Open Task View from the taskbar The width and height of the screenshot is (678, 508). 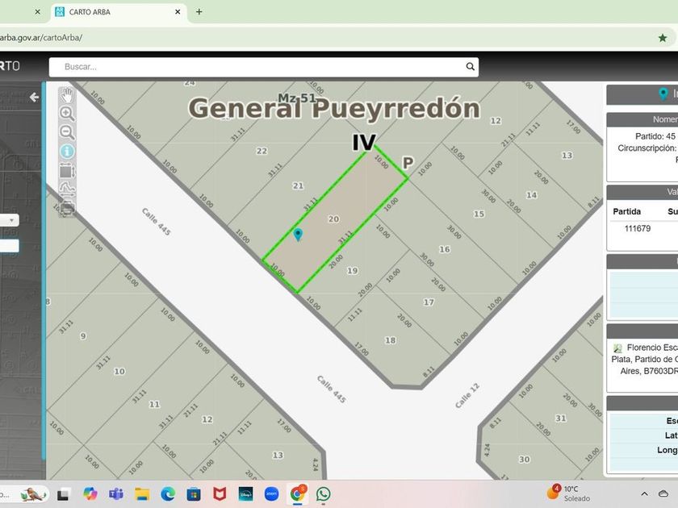click(x=64, y=493)
